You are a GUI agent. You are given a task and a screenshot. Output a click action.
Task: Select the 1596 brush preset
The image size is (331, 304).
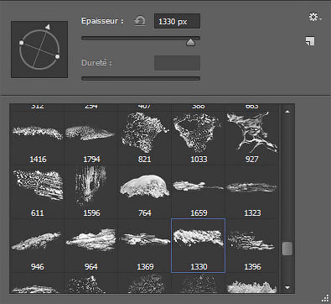coord(91,192)
